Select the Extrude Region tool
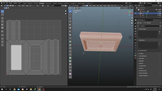 point(70,42)
